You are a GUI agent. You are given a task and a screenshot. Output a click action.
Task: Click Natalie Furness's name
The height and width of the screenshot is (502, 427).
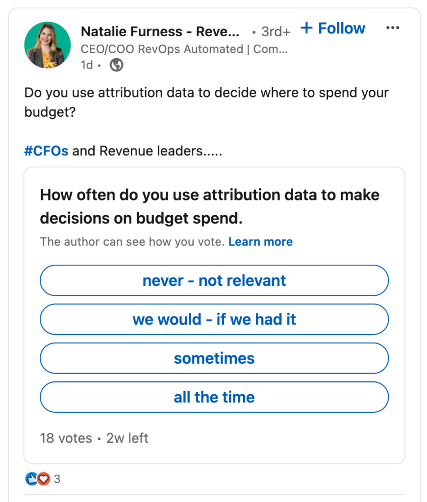click(160, 31)
